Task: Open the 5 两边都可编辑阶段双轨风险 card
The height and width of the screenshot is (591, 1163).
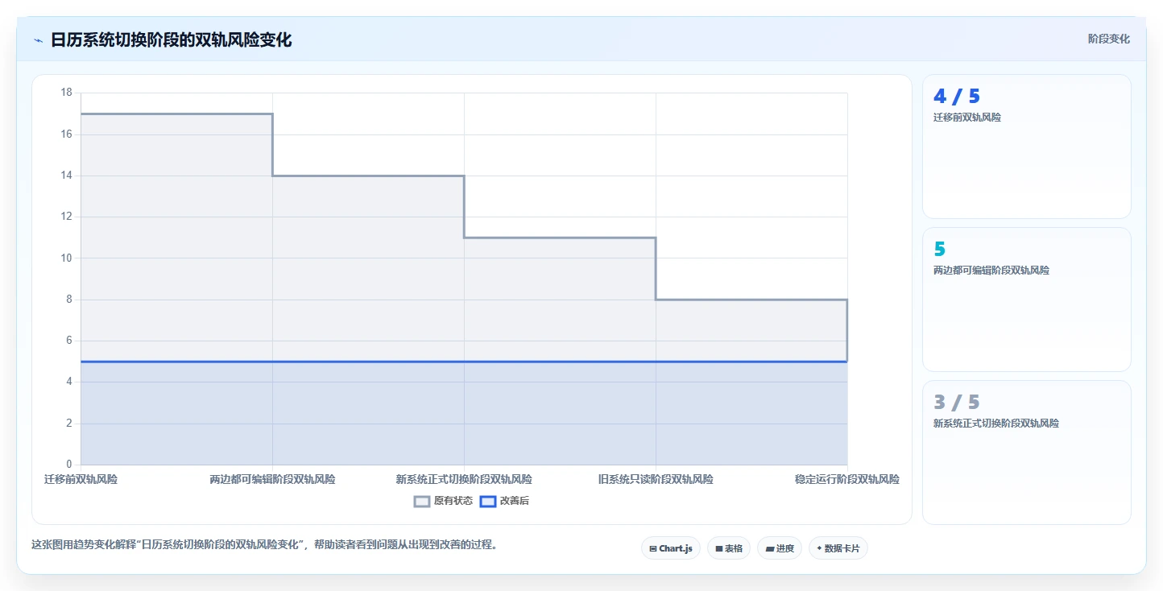Action: (1027, 300)
